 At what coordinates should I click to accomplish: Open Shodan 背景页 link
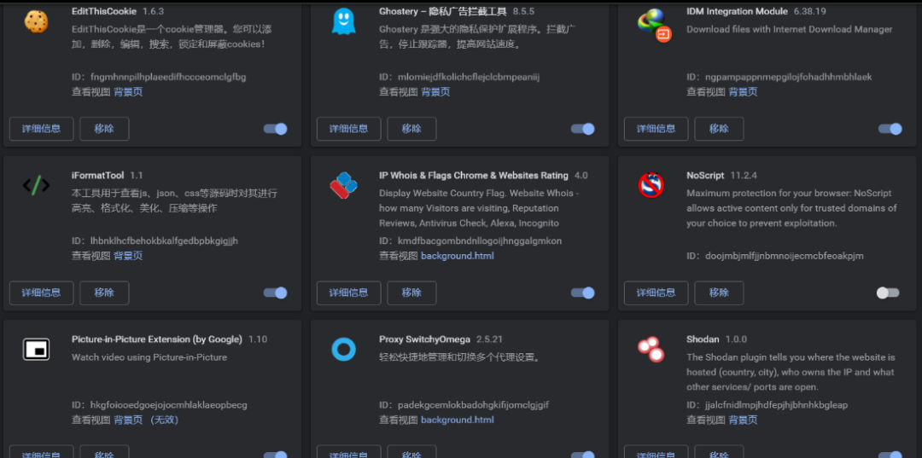point(744,420)
